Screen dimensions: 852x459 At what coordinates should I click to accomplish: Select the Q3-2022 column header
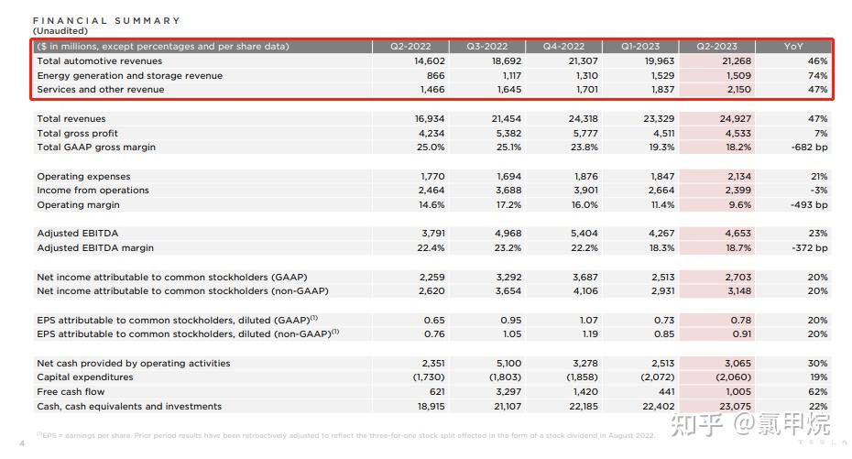[486, 47]
